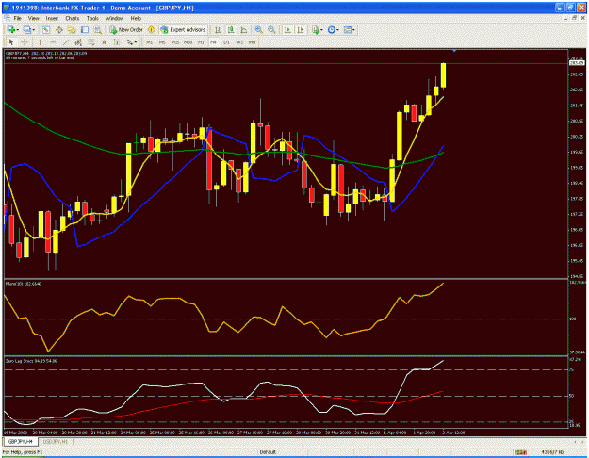Switch to the USDJPY,H1 chart tab

coord(56,441)
